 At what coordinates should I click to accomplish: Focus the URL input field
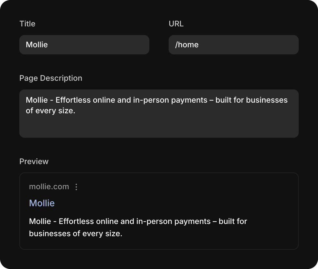(234, 45)
